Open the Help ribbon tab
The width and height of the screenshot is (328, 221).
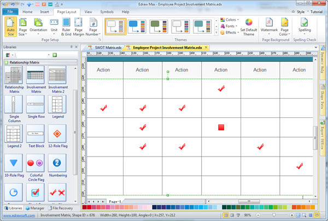125,12
